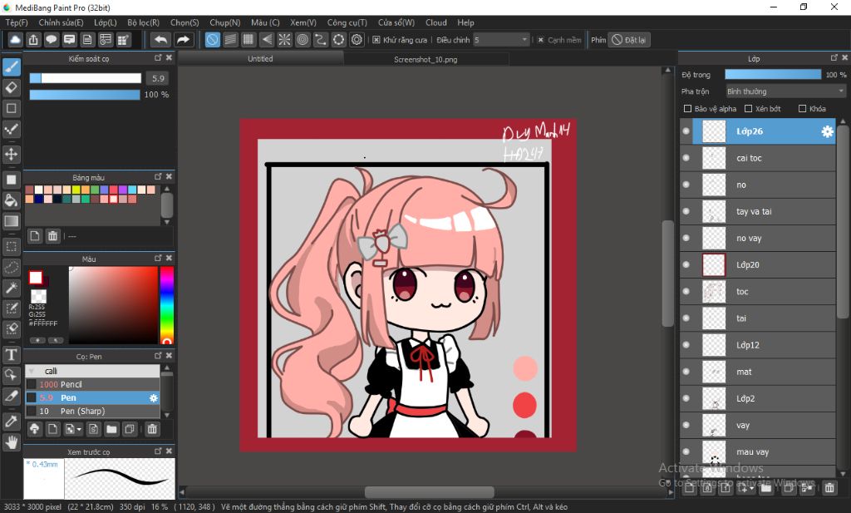Detach the Bảng màu panel
This screenshot has height=513, width=851.
[x=158, y=176]
